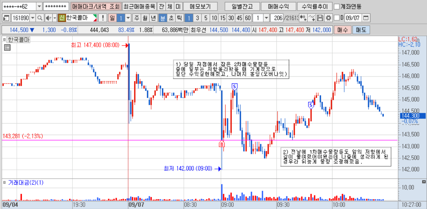Click the red B buy marker on chart
Screen dimensions: 427x209
(x=222, y=144)
